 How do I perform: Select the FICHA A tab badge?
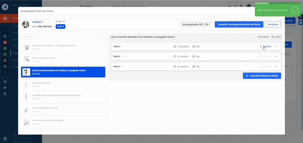(60, 26)
